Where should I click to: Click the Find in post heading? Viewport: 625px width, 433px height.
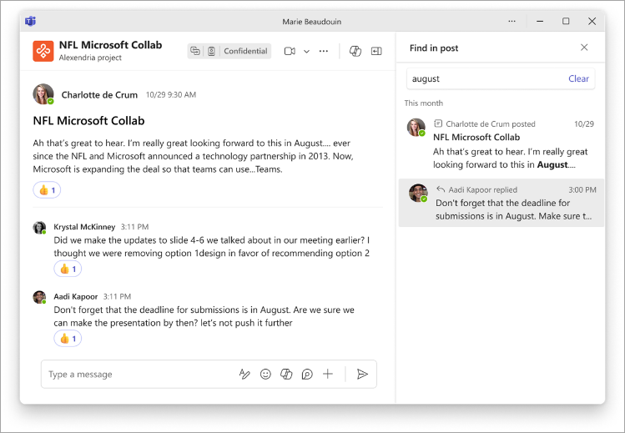click(x=434, y=48)
